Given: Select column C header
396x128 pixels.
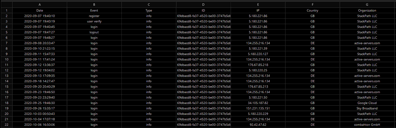Looking at the screenshot, I should coord(148,5).
